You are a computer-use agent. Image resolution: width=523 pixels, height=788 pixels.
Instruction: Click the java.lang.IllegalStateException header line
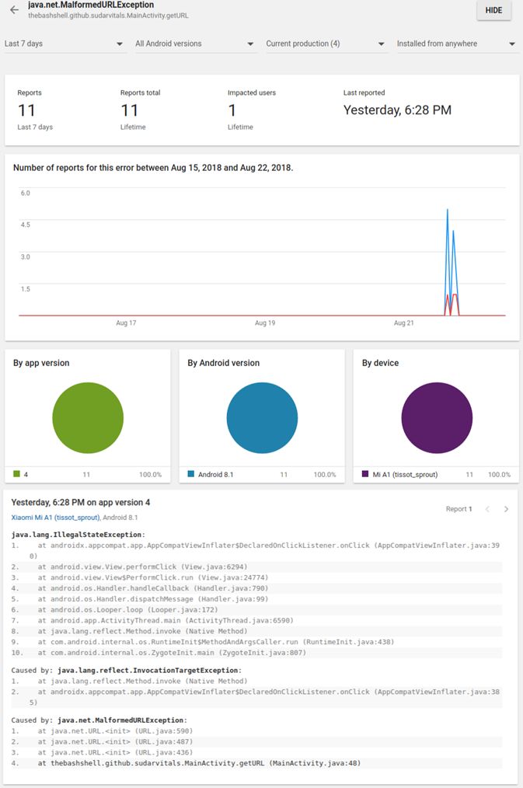(78, 534)
